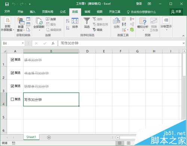Click the Manage Data Model icon

(x=132, y=30)
